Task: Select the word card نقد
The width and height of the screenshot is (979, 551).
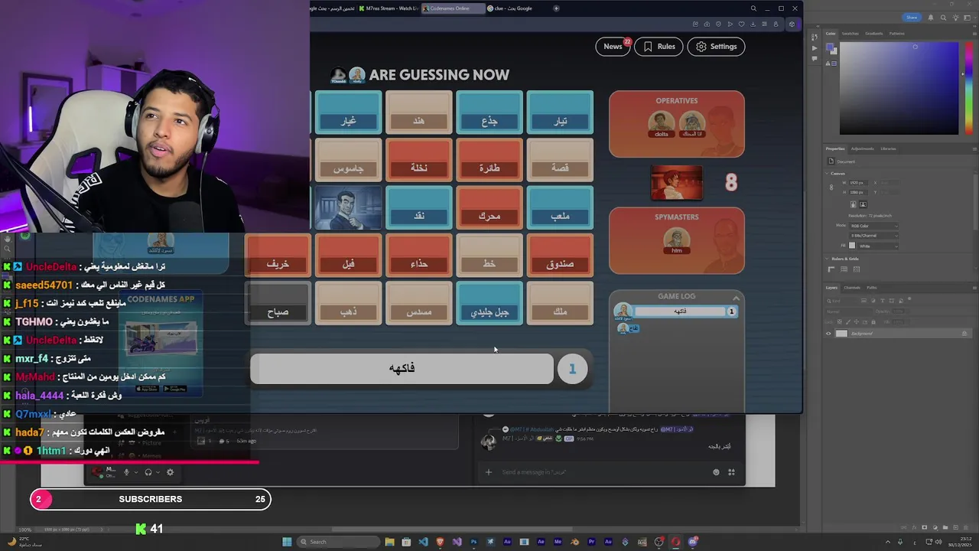Action: (418, 208)
